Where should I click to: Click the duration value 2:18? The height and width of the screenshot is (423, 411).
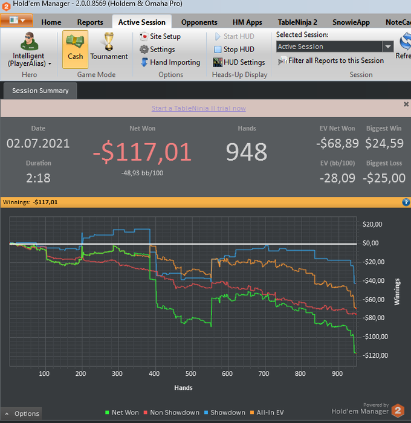pos(38,178)
